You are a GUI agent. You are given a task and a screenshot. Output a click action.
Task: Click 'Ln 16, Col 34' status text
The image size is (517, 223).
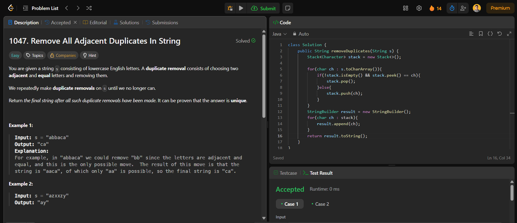click(x=498, y=158)
